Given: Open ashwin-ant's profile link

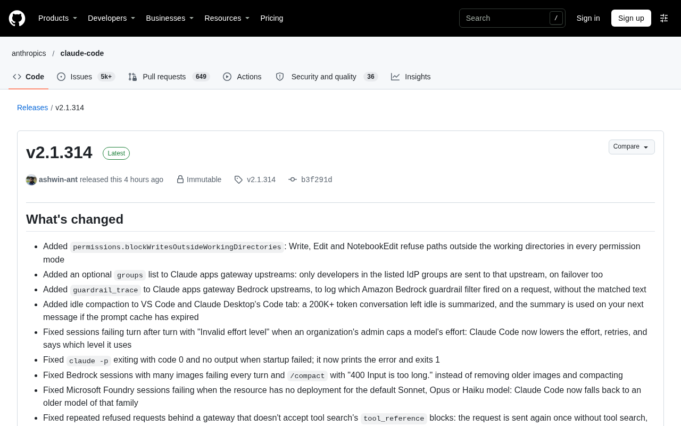Looking at the screenshot, I should point(58,180).
